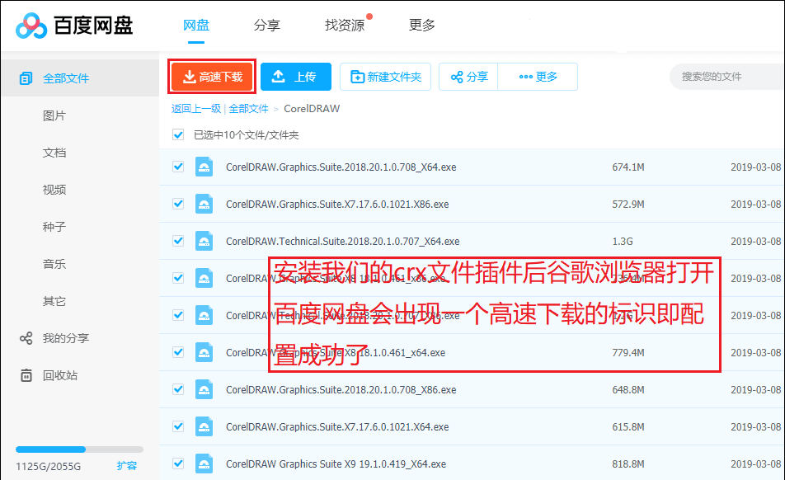
Task: Click the storage usage progress bar
Action: pyautogui.click(x=80, y=449)
